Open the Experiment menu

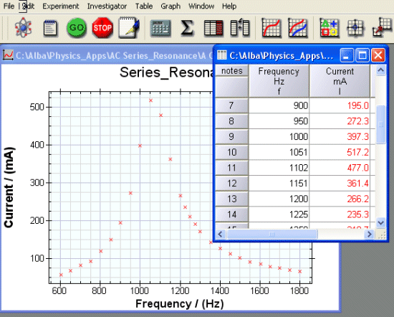pos(61,6)
